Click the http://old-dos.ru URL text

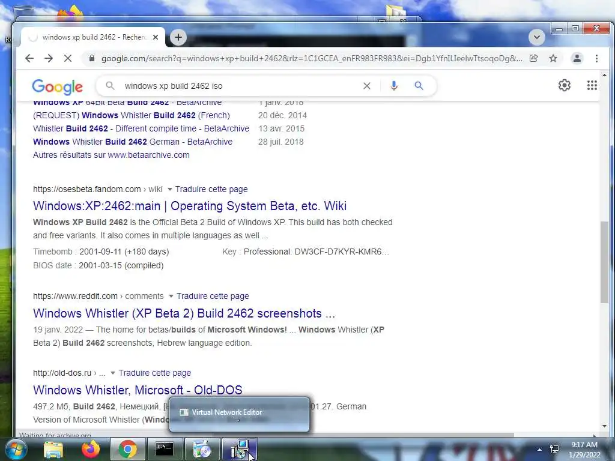pyautogui.click(x=62, y=373)
